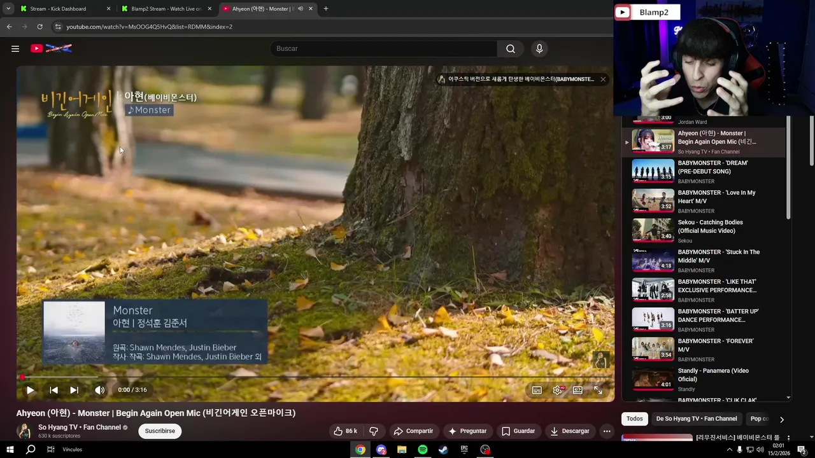
Task: Switch to theater mode
Action: pyautogui.click(x=578, y=390)
